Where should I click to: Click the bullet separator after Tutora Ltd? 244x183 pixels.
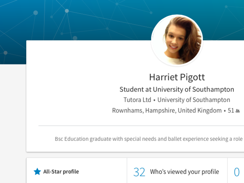pos(154,100)
